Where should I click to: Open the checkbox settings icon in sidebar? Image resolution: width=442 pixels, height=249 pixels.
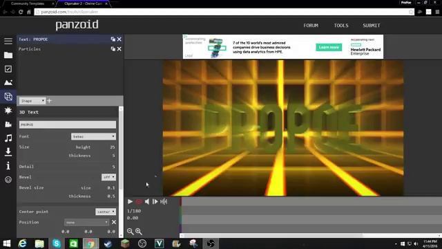click(8, 69)
